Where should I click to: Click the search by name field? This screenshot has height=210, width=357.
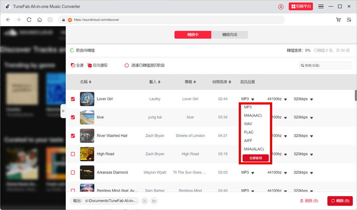pos(325,65)
